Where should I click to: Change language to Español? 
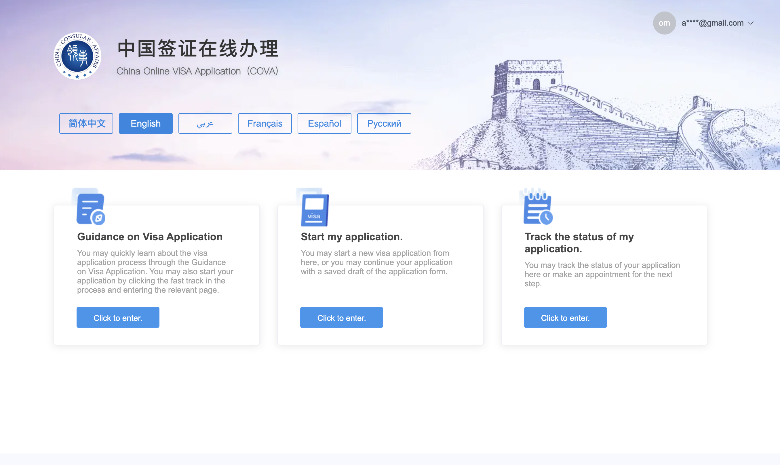[324, 123]
